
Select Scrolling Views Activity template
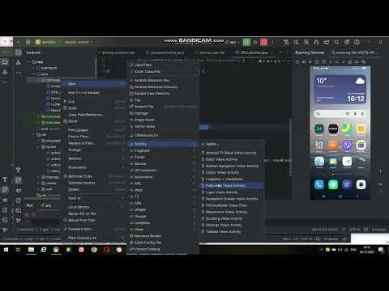click(232, 218)
